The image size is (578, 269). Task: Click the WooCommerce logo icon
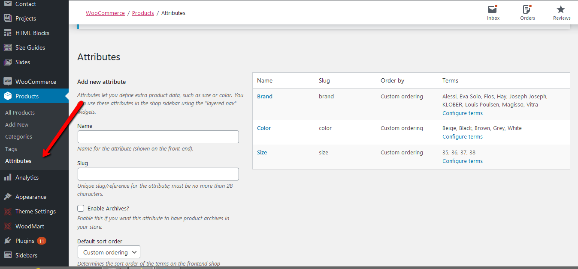click(8, 81)
